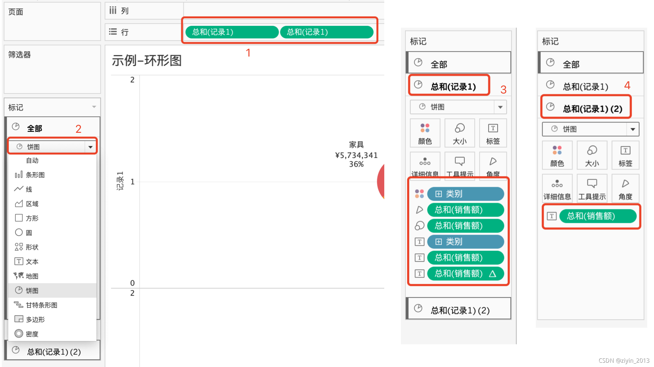
Task: Click the 标签 label card in middle marks panel
Action: pos(493,133)
